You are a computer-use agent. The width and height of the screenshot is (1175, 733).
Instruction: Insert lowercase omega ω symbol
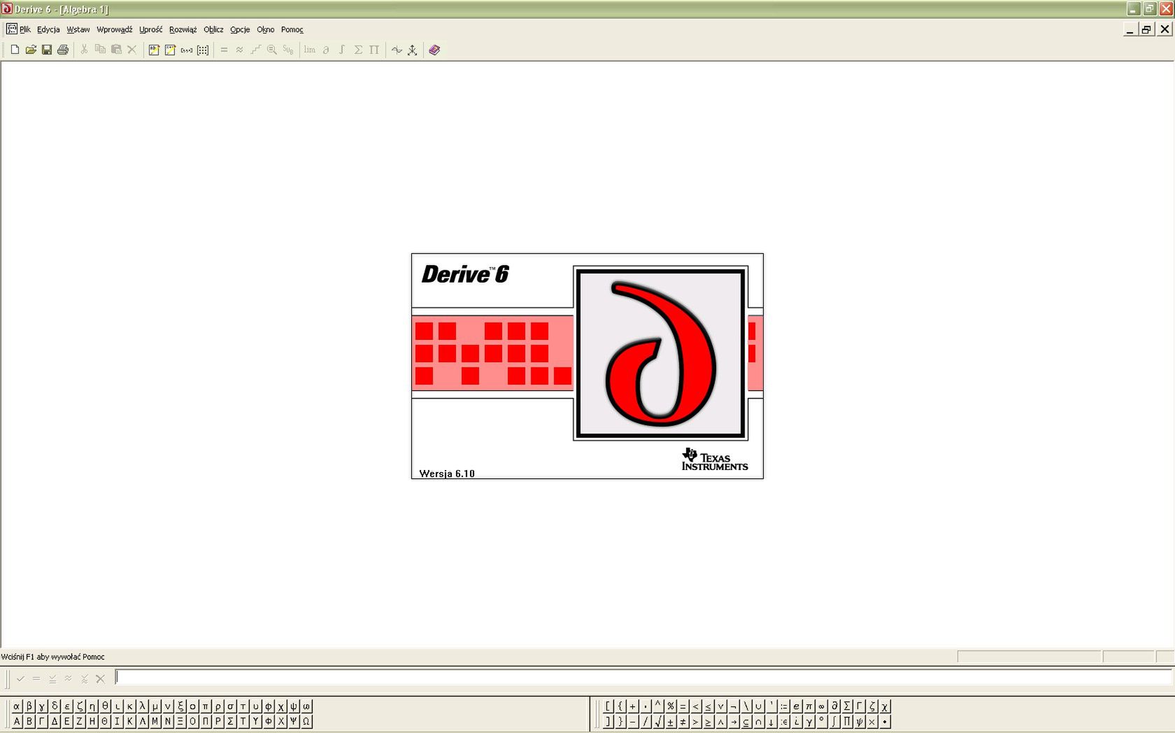coord(306,706)
